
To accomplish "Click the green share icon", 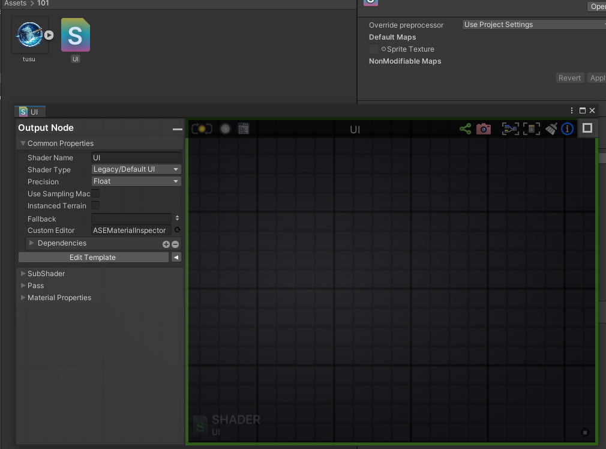I will pyautogui.click(x=466, y=129).
